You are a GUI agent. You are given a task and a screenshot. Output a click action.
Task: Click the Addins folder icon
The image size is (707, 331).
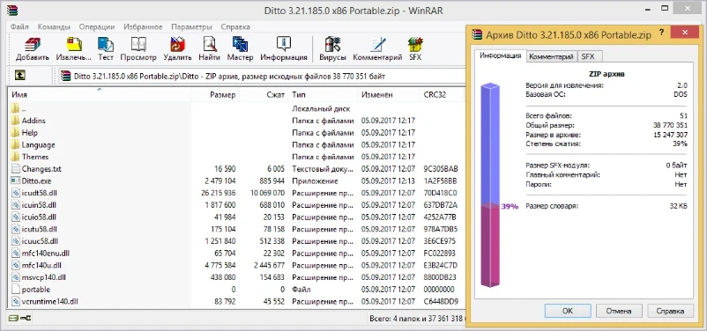tap(15, 121)
